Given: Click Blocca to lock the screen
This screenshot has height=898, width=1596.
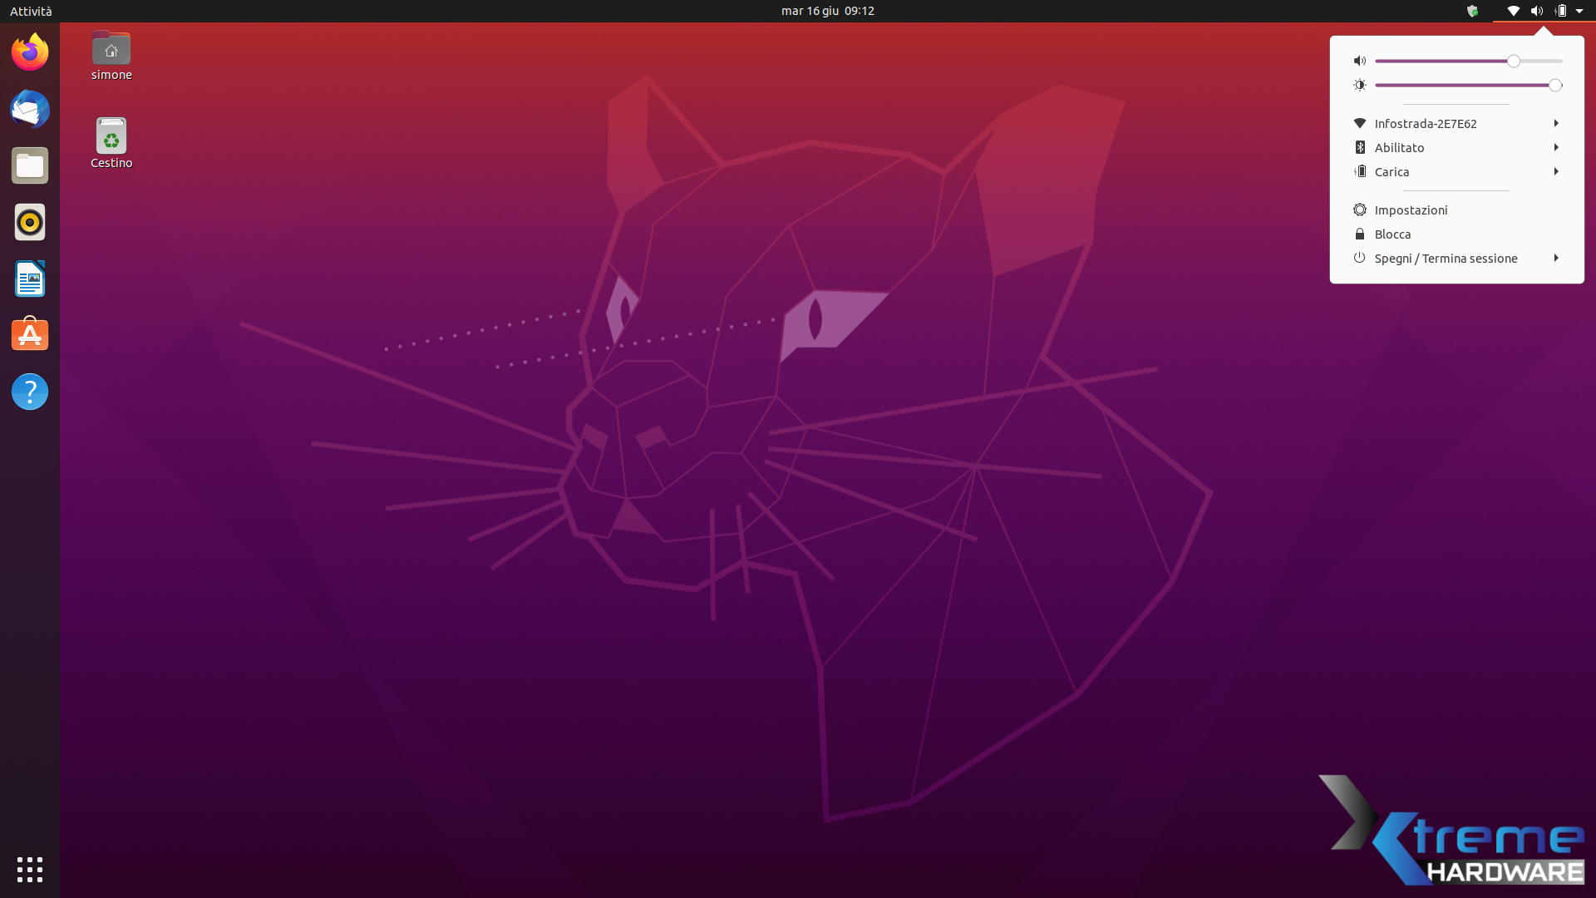Looking at the screenshot, I should pos(1392,234).
